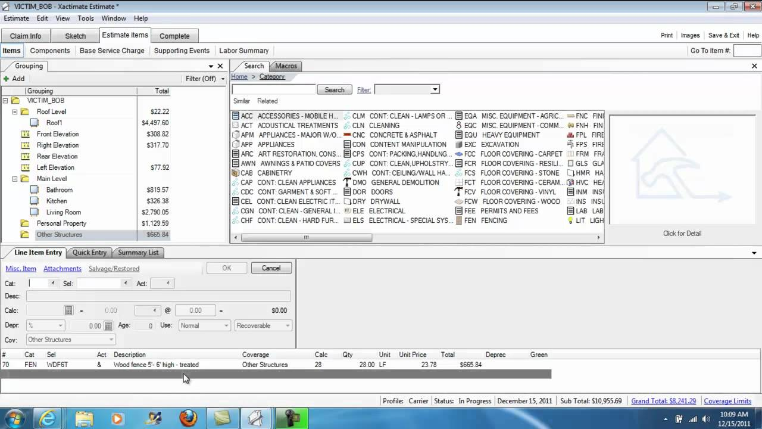Click the CNC Concrete & Asphalt icon
Image resolution: width=762 pixels, height=429 pixels.
(347, 135)
